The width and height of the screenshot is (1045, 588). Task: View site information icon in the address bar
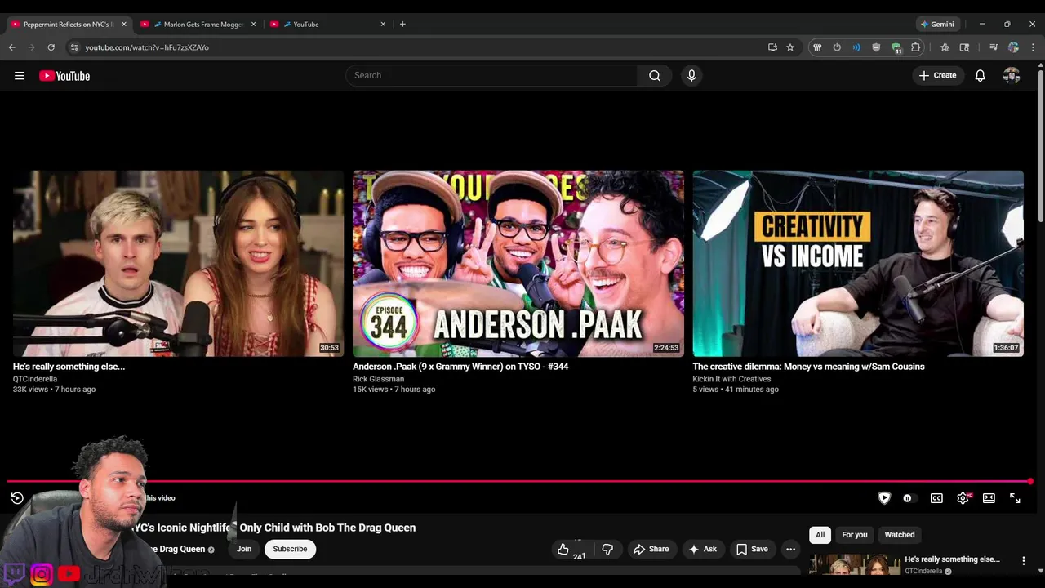(74, 47)
